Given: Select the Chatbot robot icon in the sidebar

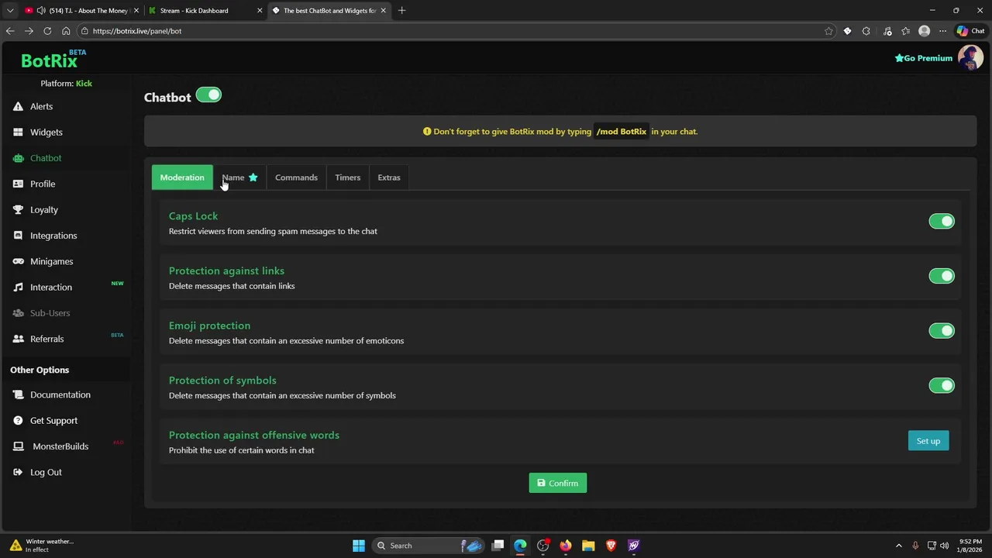Looking at the screenshot, I should click(18, 158).
